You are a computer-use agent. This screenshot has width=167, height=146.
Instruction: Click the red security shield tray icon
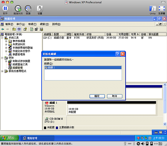coord(138,138)
